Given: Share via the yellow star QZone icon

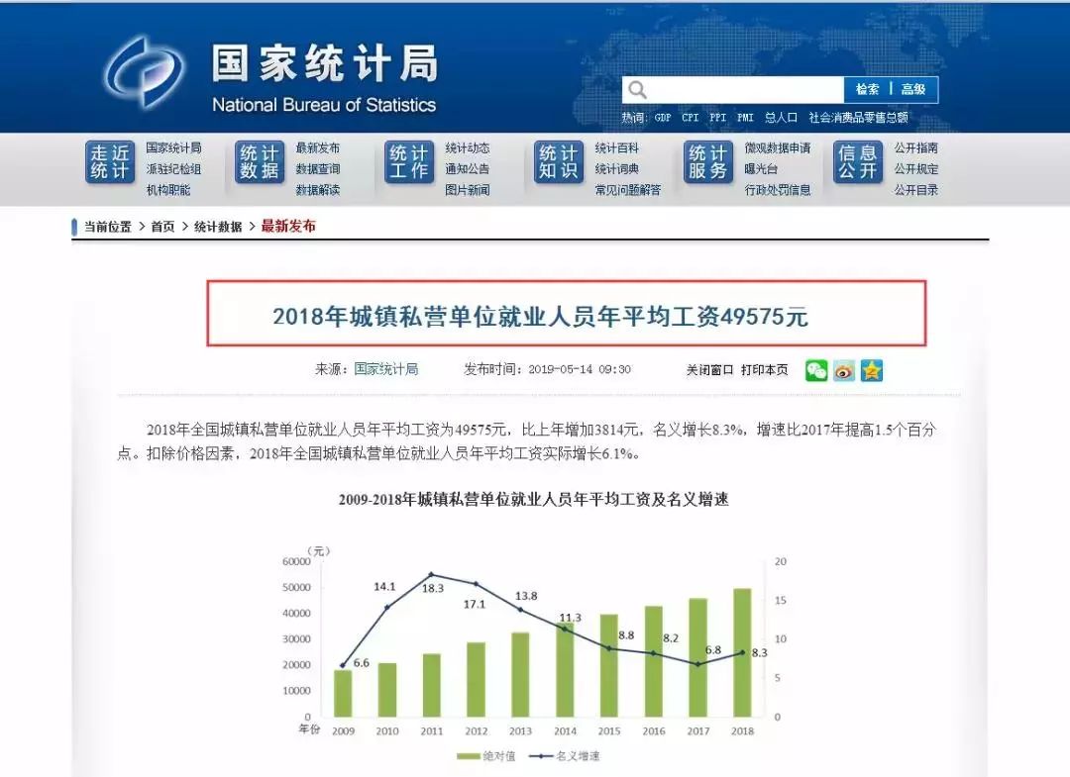Looking at the screenshot, I should pos(872,370).
